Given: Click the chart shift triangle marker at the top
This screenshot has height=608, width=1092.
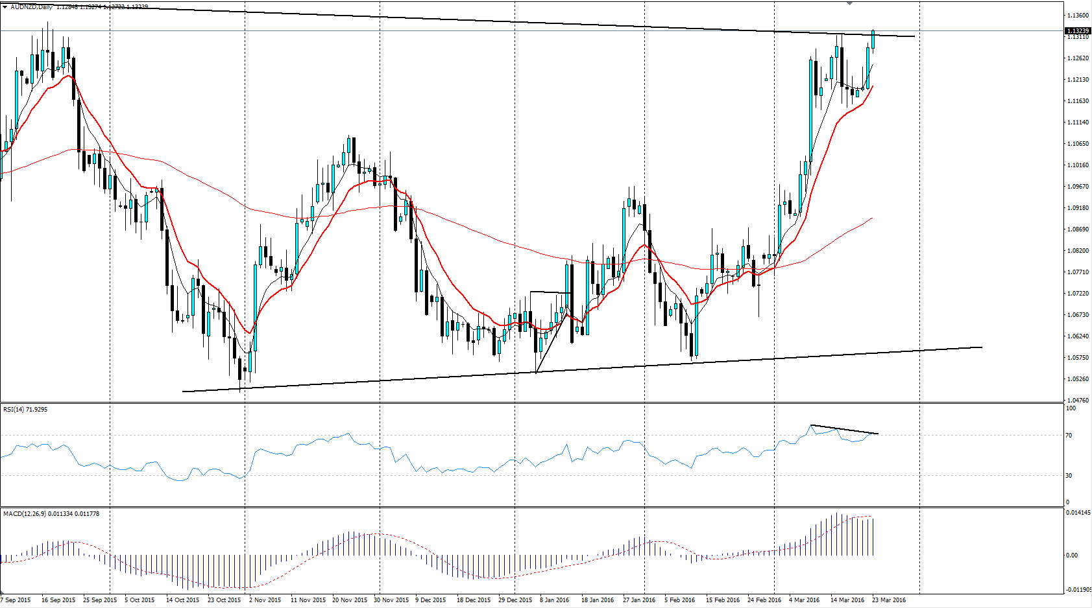Looking at the screenshot, I should click(x=849, y=3).
